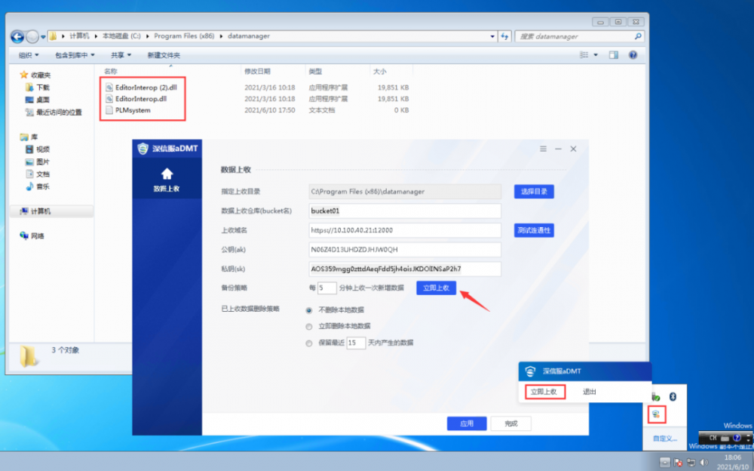Open the 包含到库中 dropdown menu
The image size is (754, 471).
click(75, 55)
